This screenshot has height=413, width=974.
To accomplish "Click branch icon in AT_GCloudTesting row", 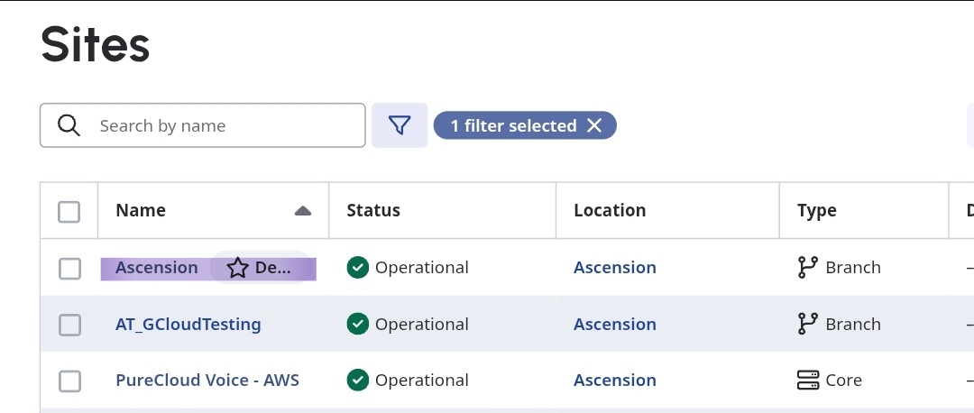I will [808, 325].
